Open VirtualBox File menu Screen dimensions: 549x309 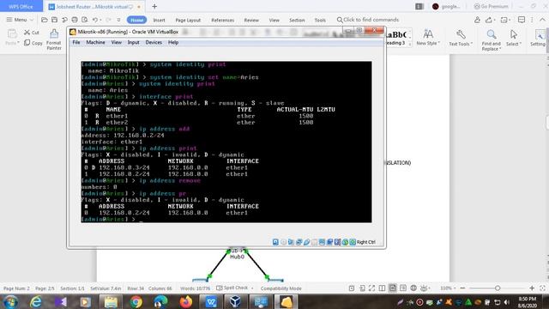(76, 42)
